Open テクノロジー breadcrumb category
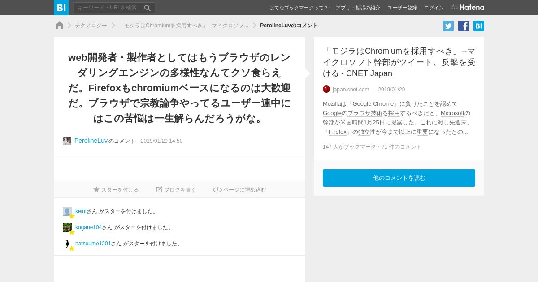This screenshot has height=282, width=538. point(91,26)
